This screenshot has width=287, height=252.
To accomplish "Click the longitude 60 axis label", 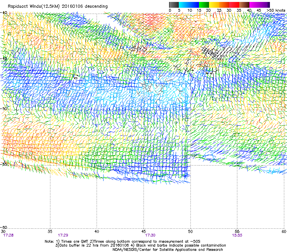I will pyautogui.click(x=284, y=231).
